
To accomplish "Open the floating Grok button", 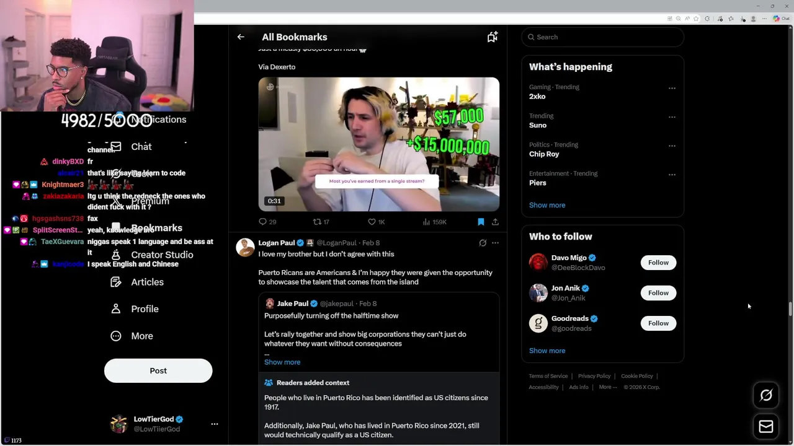I will coord(766,395).
